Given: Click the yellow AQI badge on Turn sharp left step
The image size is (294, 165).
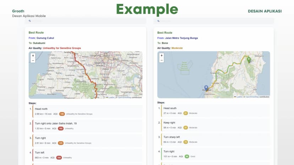Looking at the screenshot, I should tap(186, 142).
